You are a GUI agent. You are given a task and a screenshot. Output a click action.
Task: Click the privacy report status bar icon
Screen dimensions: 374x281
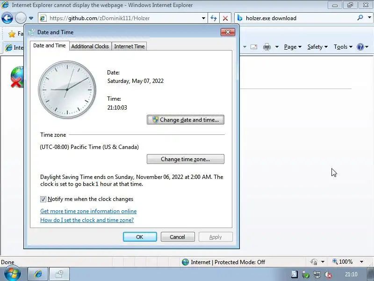click(314, 262)
